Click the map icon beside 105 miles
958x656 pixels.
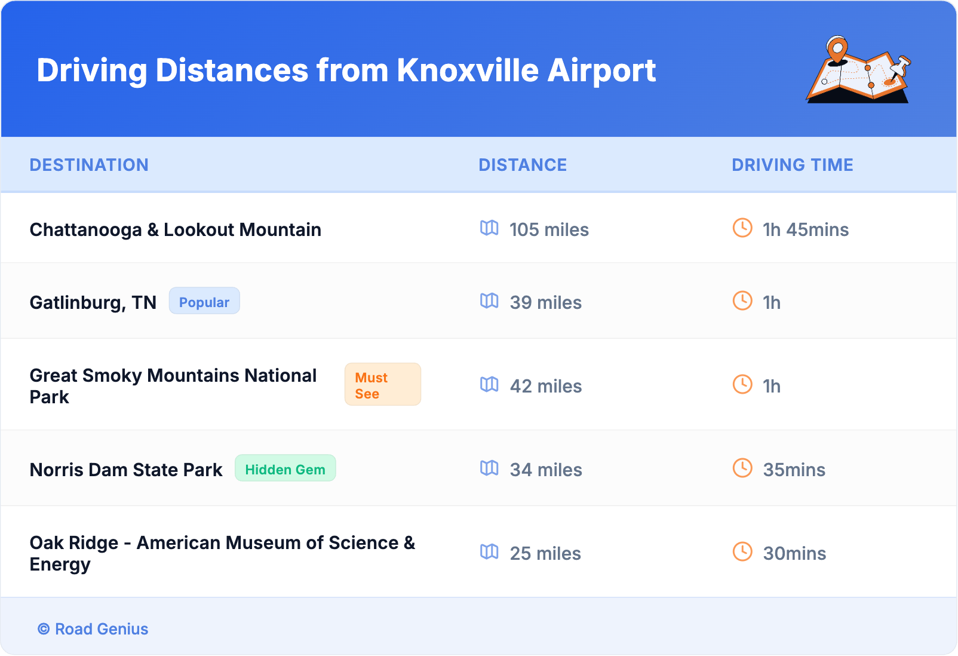489,228
